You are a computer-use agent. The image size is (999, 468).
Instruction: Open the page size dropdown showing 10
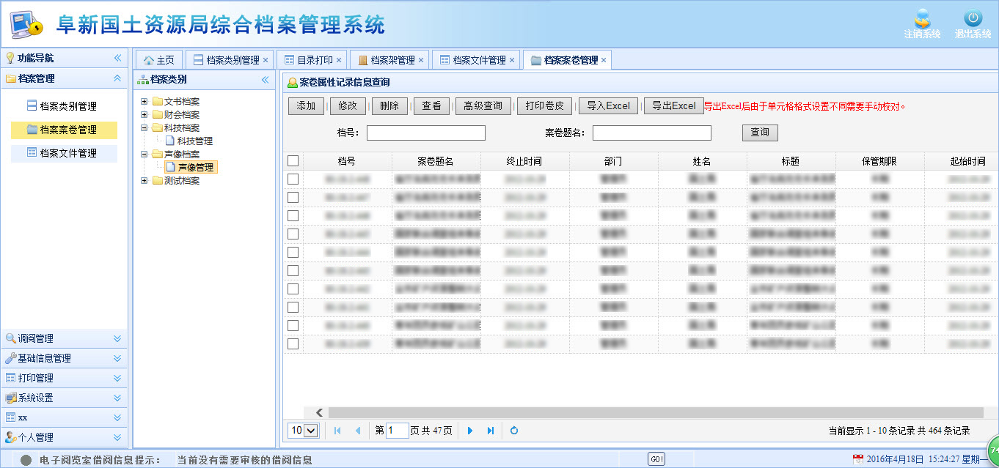click(304, 431)
